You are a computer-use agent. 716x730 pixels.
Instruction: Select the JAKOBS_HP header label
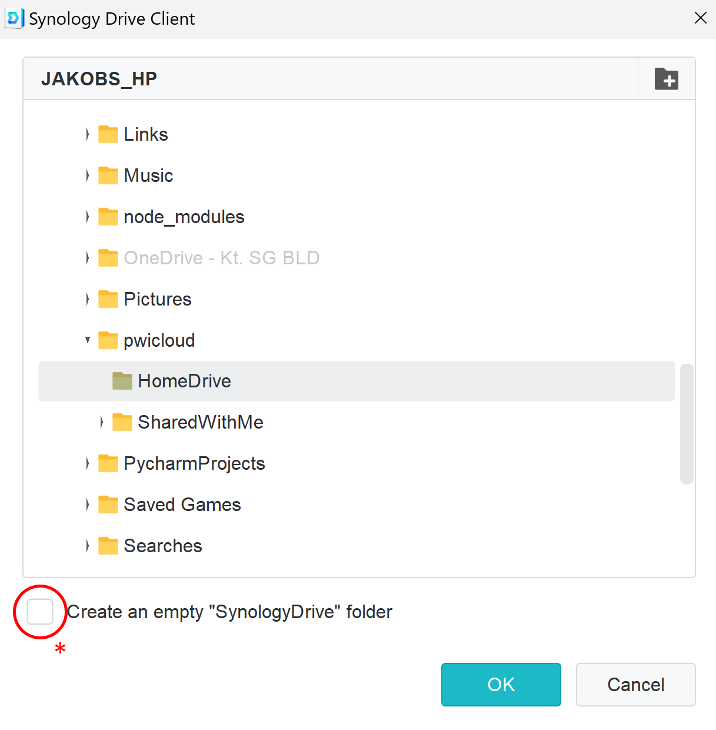[99, 79]
